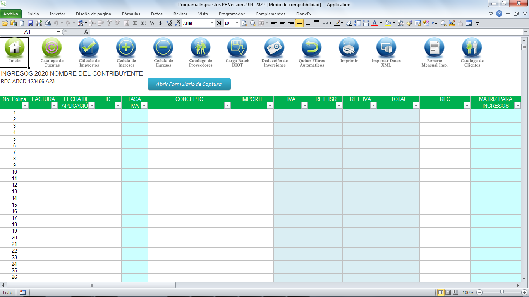Open the Catalogo de Cuentas icon

pyautogui.click(x=52, y=48)
